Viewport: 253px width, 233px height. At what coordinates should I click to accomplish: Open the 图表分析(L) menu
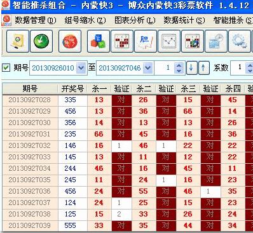(x=135, y=20)
